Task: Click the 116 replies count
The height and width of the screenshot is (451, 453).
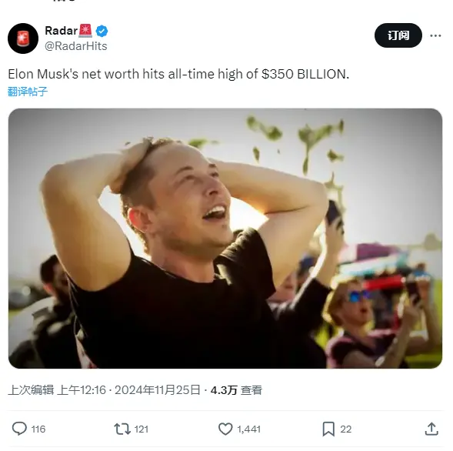Action: (x=38, y=429)
